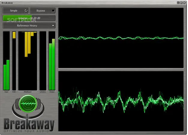
Task: Click the Multiband meter display
Action: pos(28,61)
